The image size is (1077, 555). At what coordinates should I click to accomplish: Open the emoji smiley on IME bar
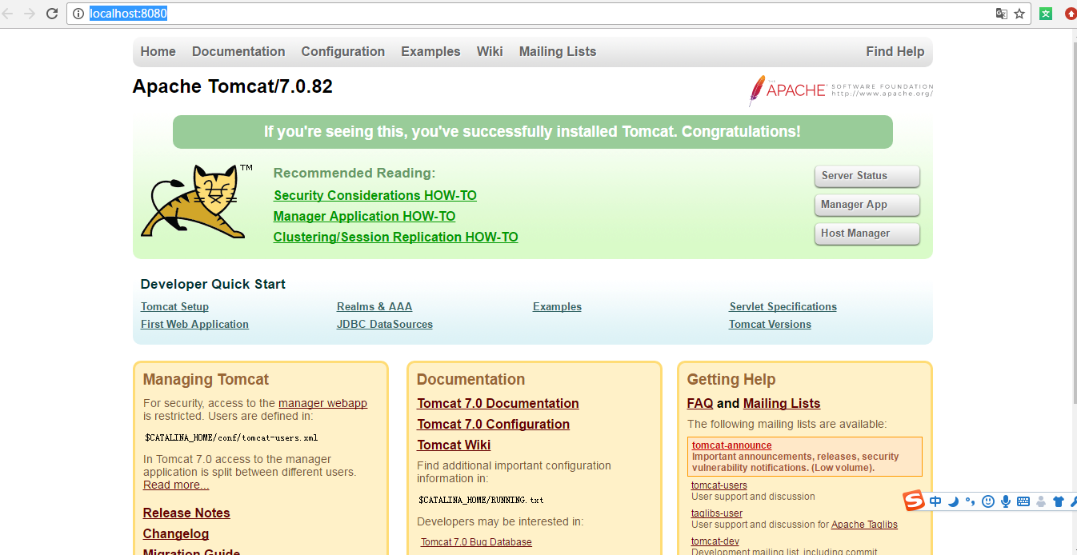click(988, 501)
